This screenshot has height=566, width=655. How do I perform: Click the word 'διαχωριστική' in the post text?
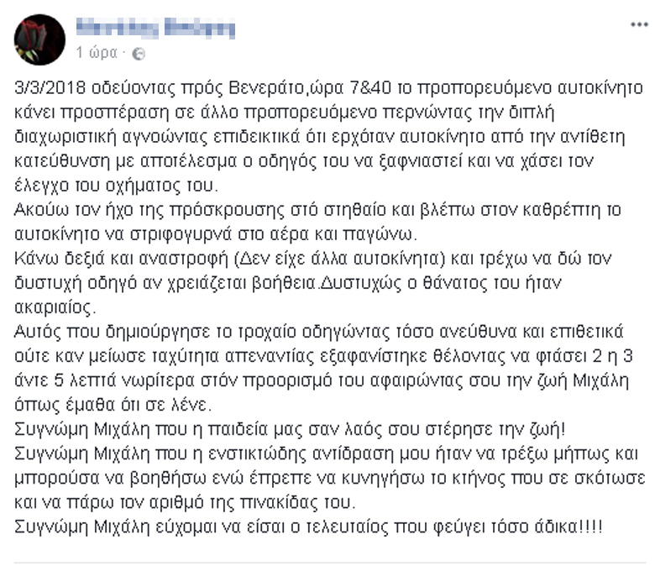65,137
